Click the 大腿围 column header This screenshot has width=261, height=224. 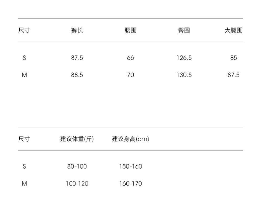click(233, 30)
